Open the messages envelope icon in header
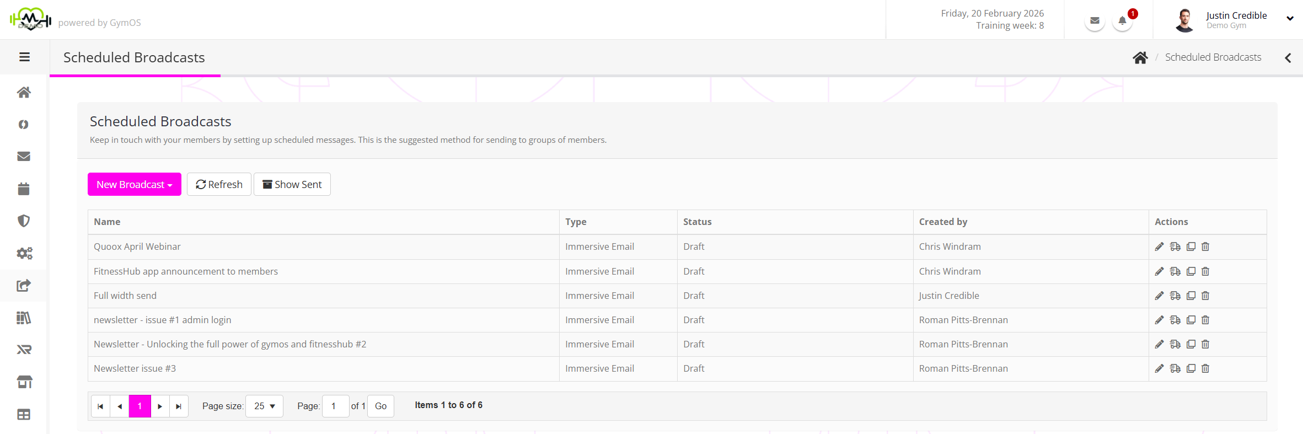 [x=1095, y=21]
